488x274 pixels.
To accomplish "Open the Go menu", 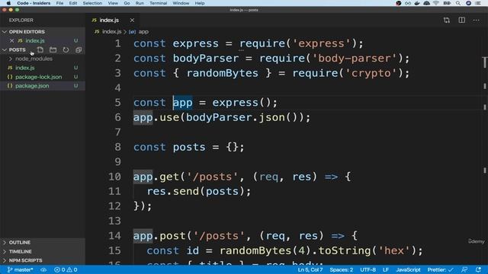I will [x=127, y=3].
